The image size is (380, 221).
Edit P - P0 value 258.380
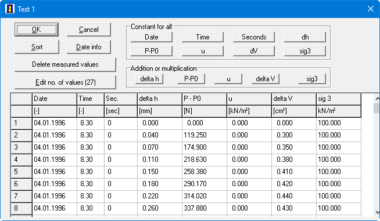coord(205,172)
